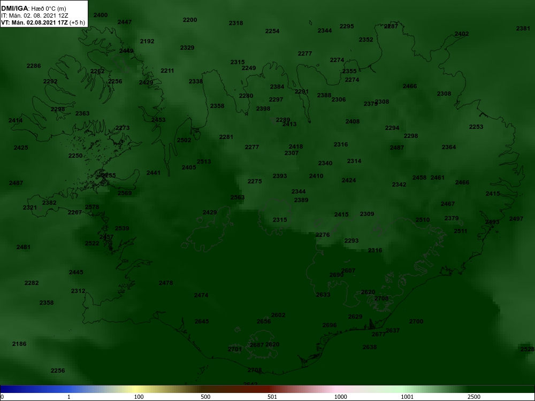Click the map value 2363

click(x=82, y=113)
